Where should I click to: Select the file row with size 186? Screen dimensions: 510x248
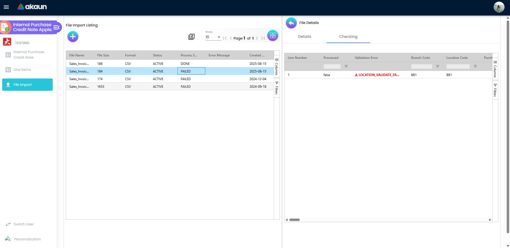coord(170,63)
